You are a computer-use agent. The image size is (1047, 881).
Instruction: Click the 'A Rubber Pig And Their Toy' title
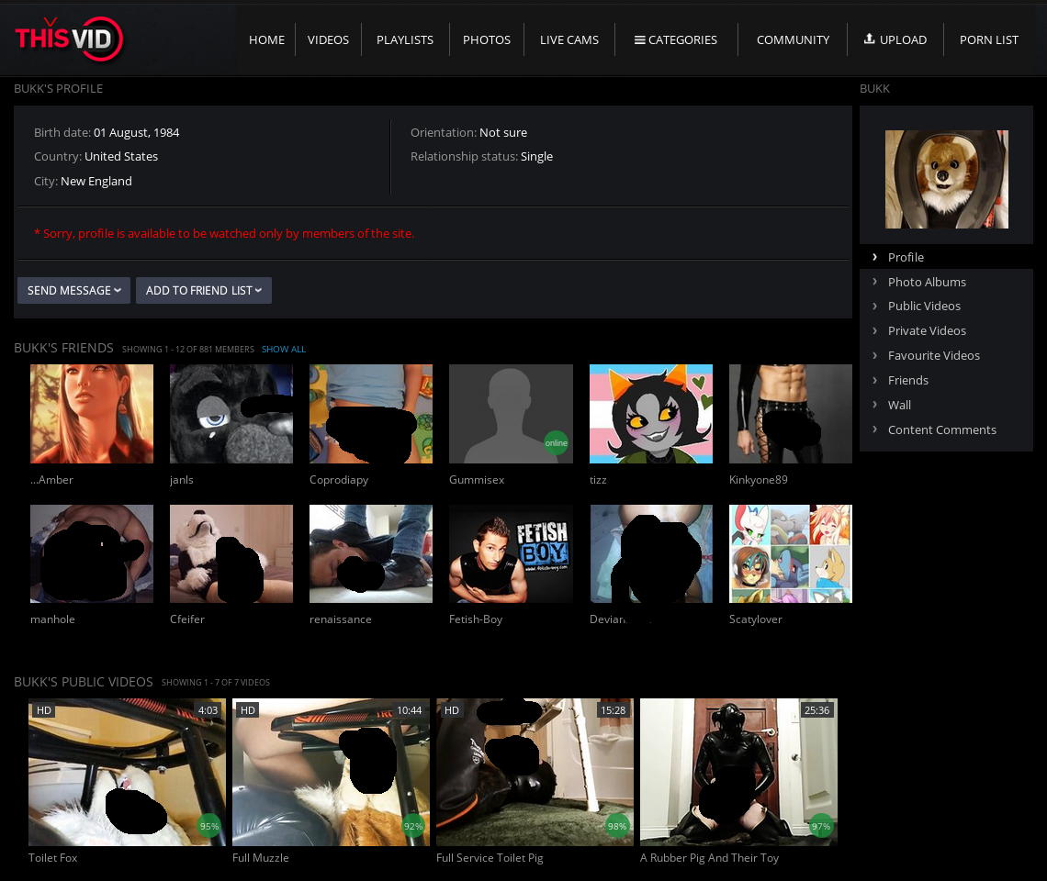coord(709,858)
